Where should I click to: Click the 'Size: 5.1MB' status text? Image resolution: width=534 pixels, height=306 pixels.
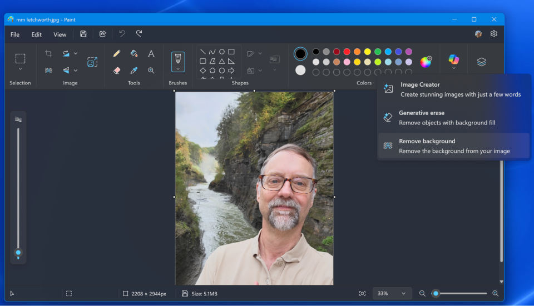(x=204, y=293)
